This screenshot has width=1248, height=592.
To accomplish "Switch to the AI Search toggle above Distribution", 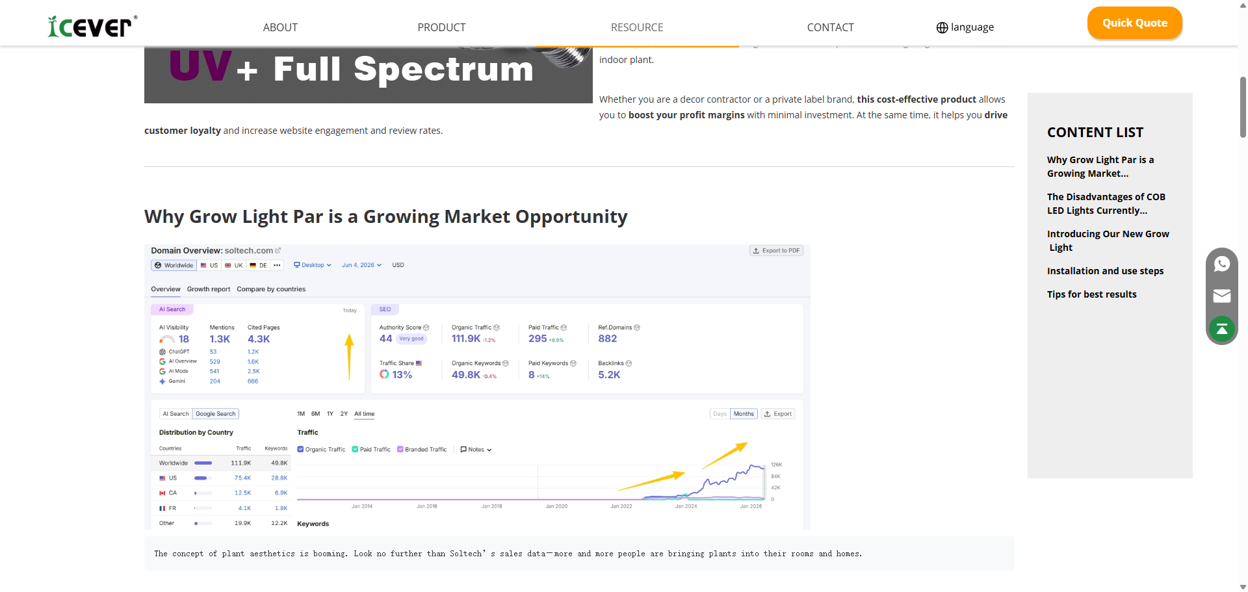I will (175, 414).
